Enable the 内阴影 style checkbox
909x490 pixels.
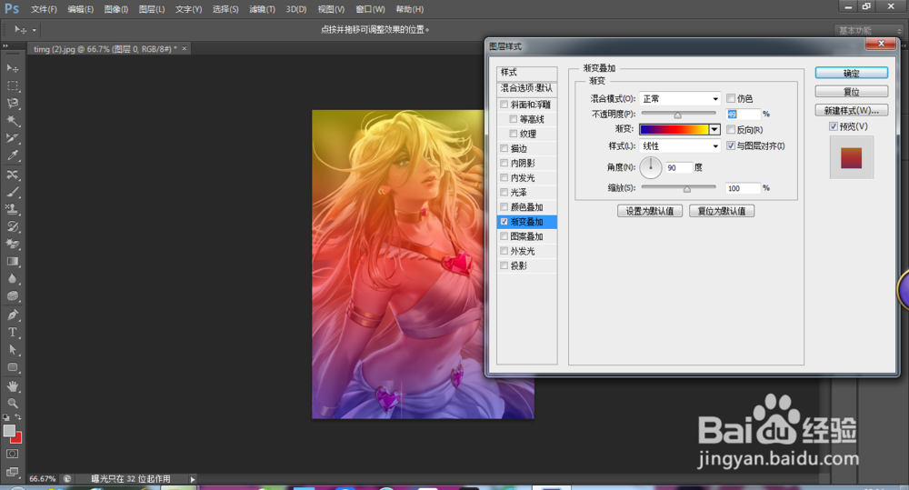(x=504, y=163)
